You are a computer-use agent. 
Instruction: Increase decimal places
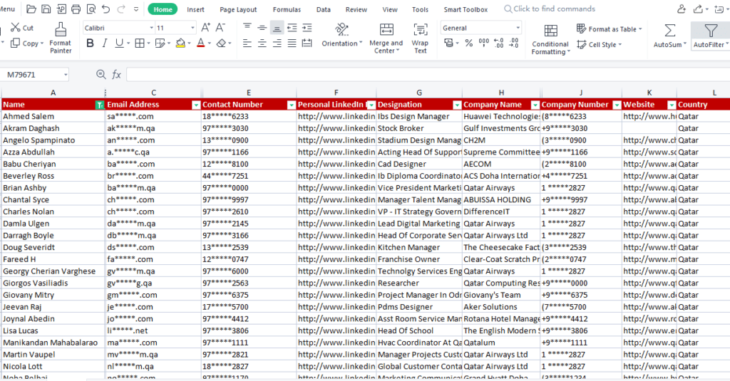[x=498, y=43]
